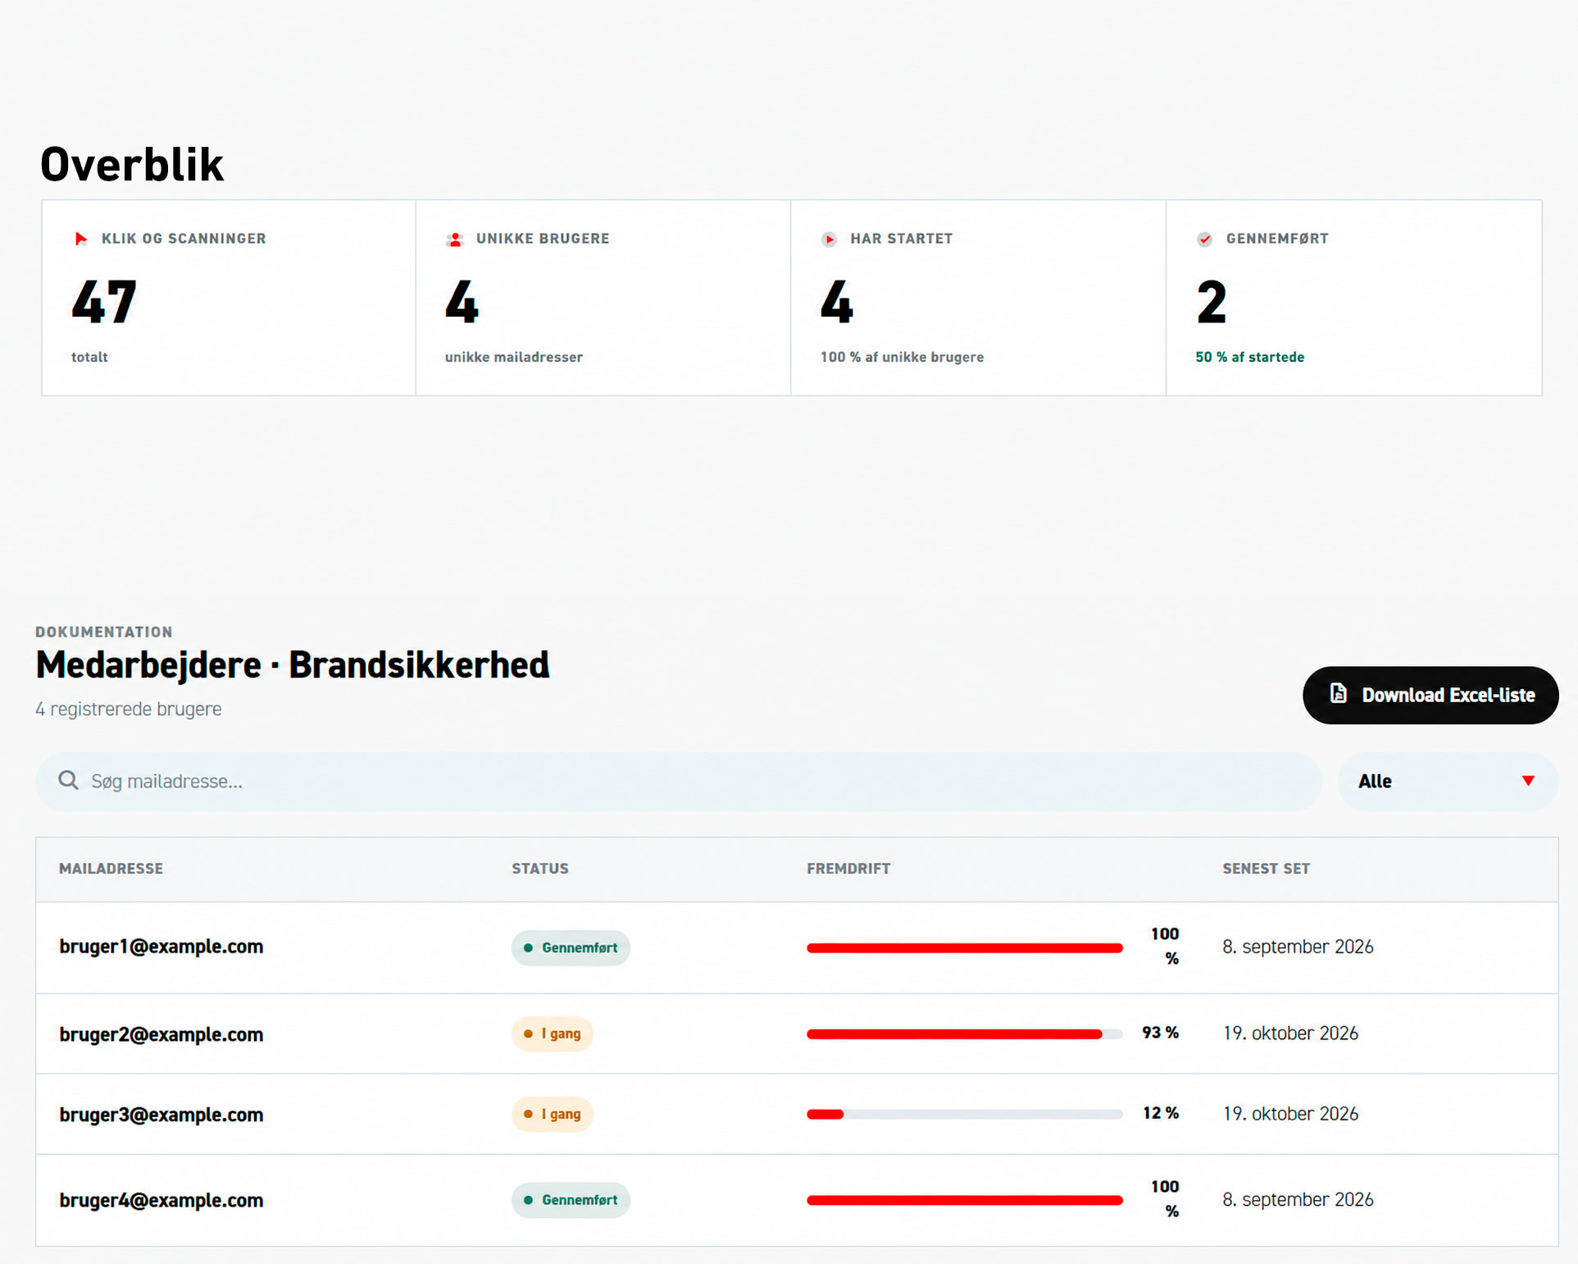Click the checkmark icon beside Gennemført
The image size is (1578, 1264).
[x=1204, y=240]
